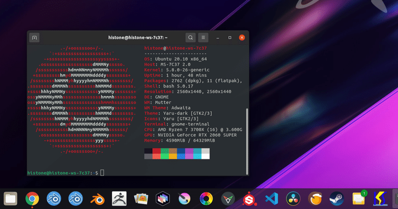Launch Steam from the dock

tap(337, 199)
